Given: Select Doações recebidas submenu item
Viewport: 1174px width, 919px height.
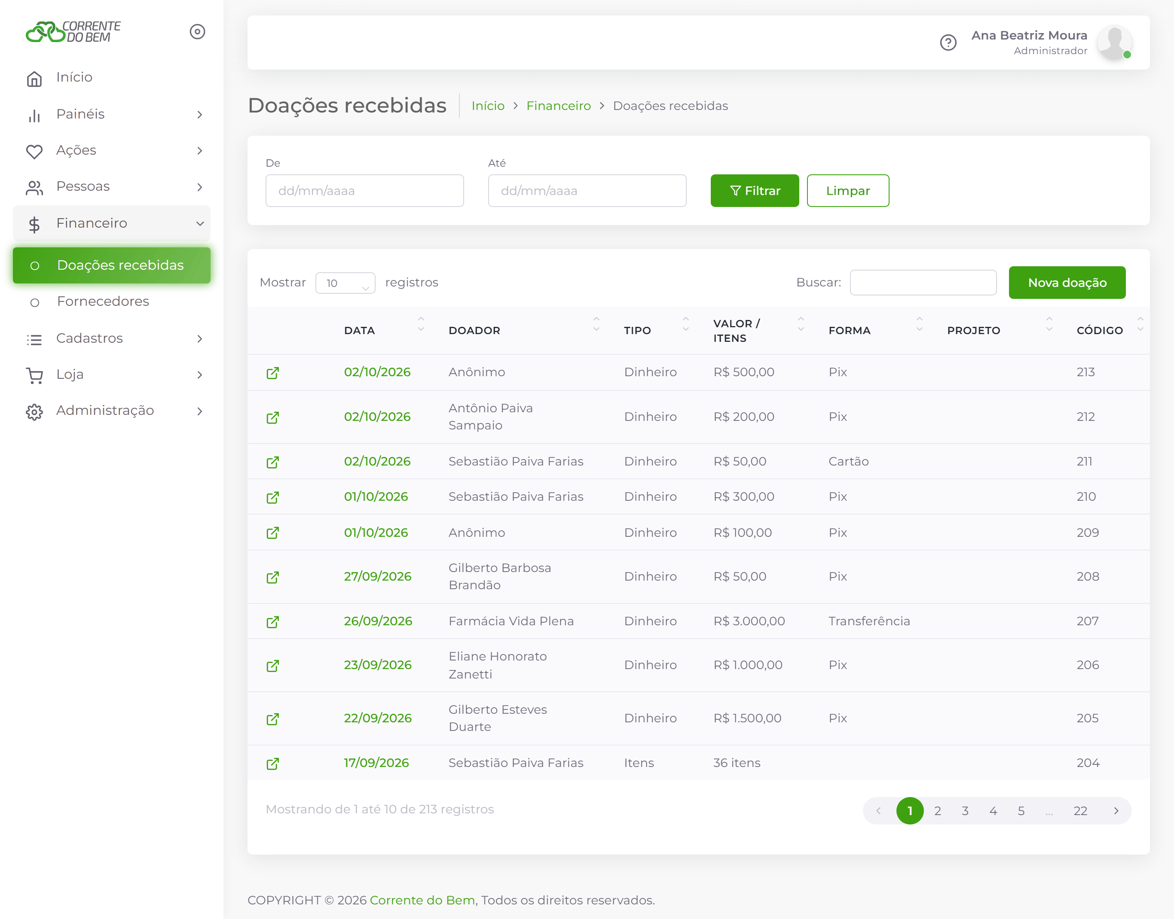Looking at the screenshot, I should tap(111, 265).
